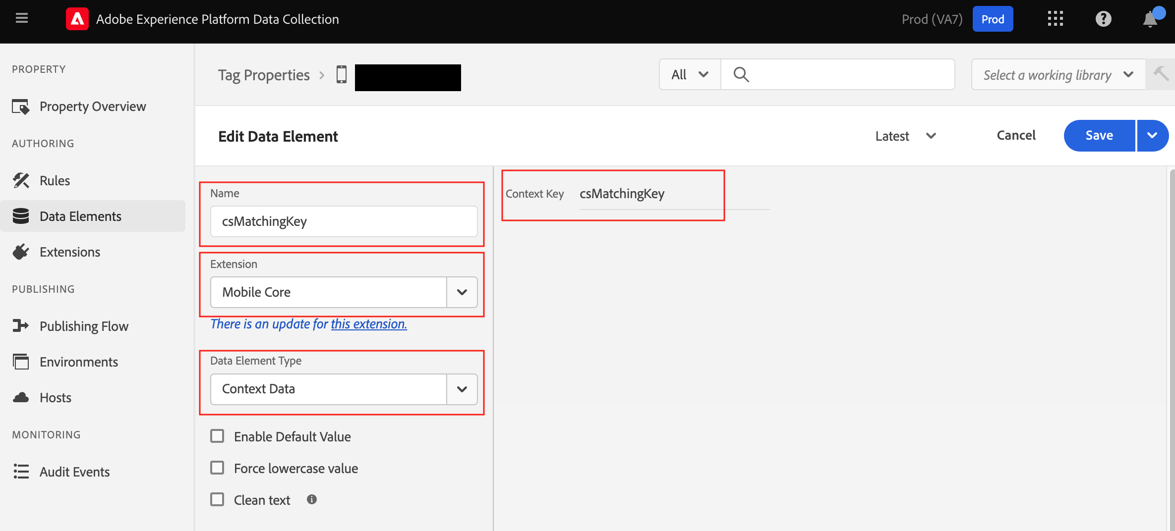Expand the Save options arrow

pos(1153,135)
